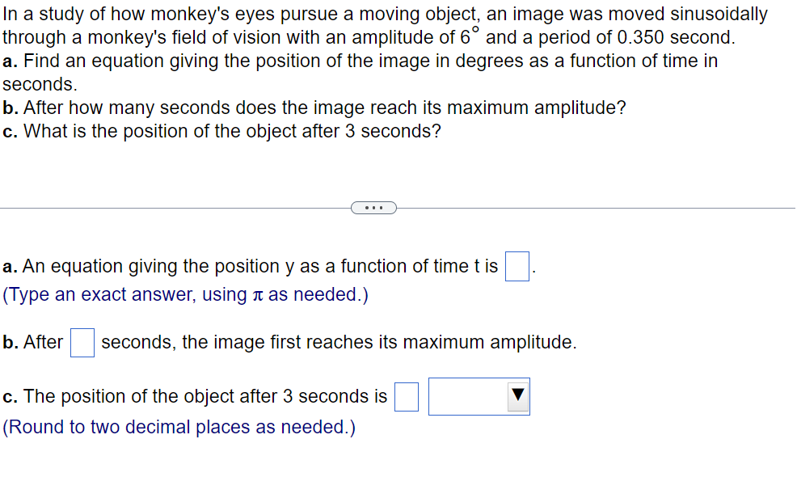Click the bold 'a.' label in the answer section

10,265
